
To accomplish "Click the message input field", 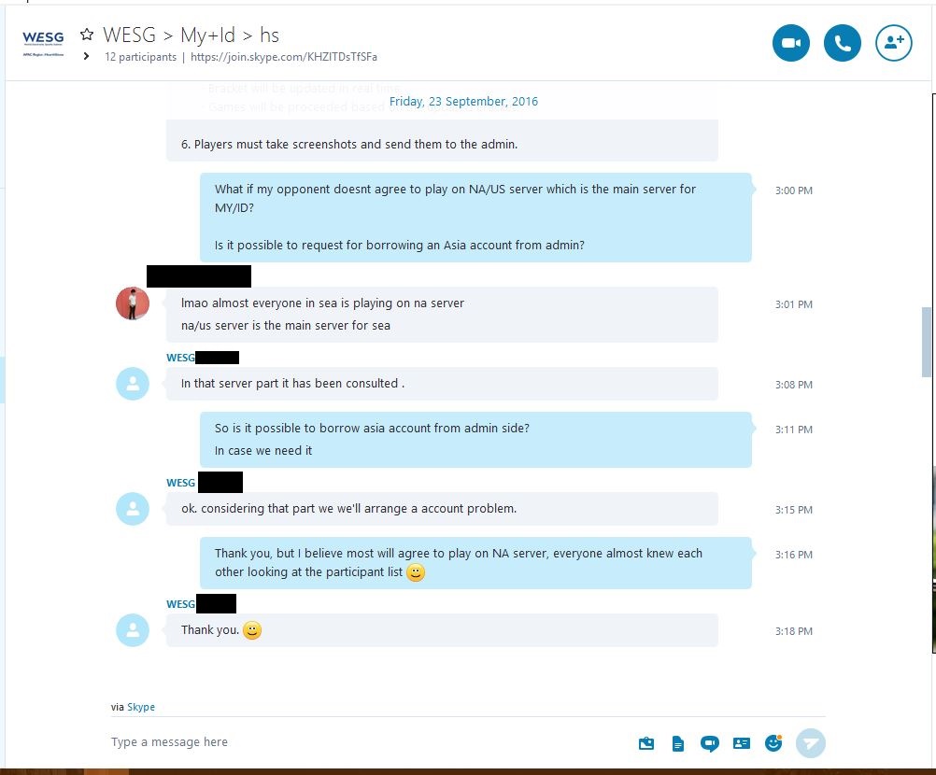I will 370,742.
